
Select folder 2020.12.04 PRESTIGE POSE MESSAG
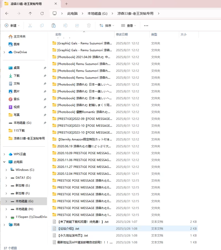[84, 174]
